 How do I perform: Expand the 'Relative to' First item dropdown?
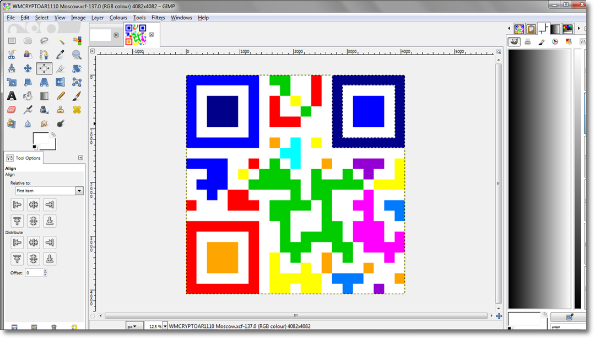click(79, 191)
